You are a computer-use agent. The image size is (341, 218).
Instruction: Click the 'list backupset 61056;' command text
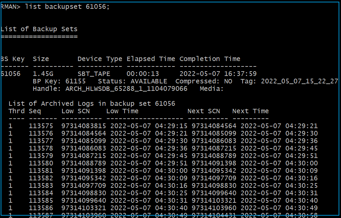[67, 7]
